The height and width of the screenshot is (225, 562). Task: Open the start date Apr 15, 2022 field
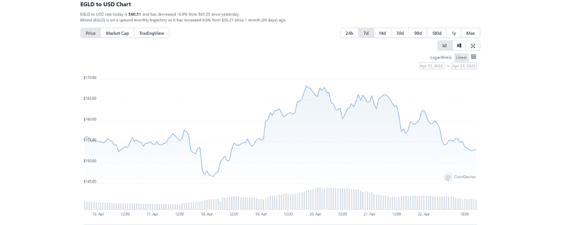[432, 66]
